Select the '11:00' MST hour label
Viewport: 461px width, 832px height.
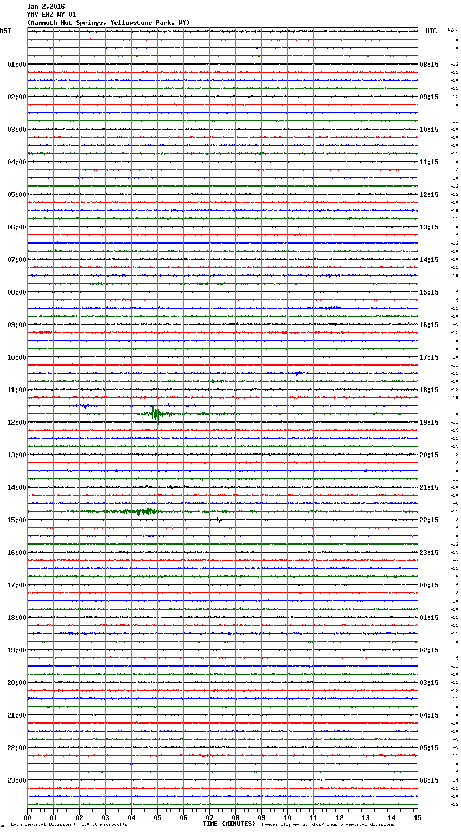pos(16,390)
